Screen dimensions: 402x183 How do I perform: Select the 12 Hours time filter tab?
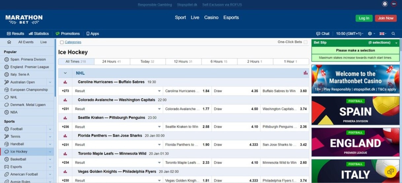(183, 62)
